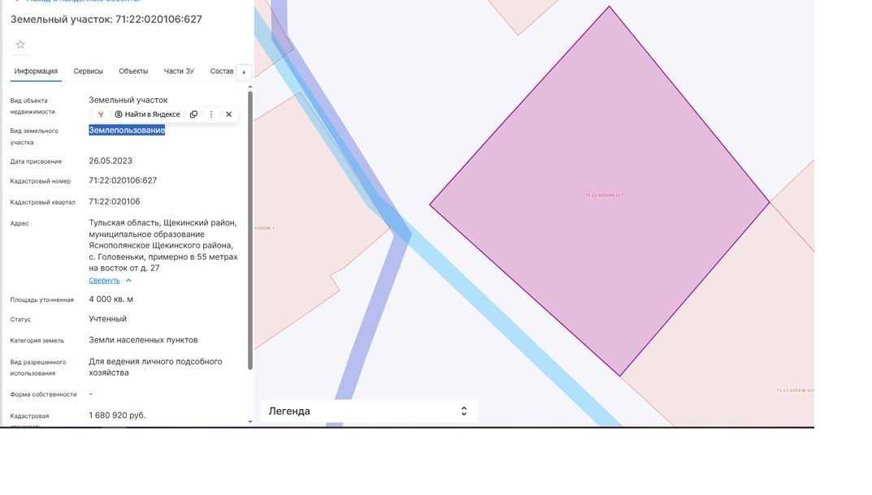Click the Yandex logo in selection popup
The image size is (872, 495).
click(x=101, y=114)
